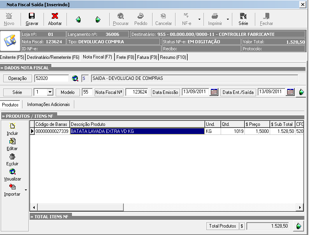The width and height of the screenshot is (309, 235).
Task: Click the Nota Fiscal Nº button
Action: (109, 92)
